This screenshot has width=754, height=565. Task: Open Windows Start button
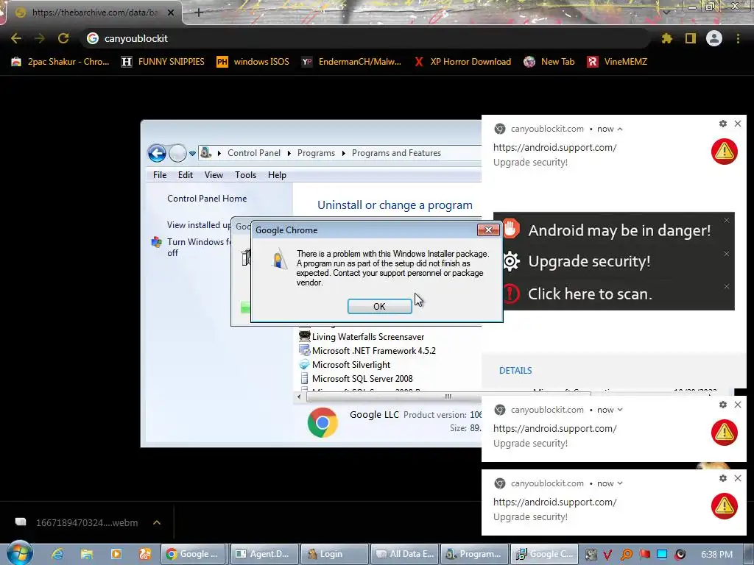pos(19,553)
